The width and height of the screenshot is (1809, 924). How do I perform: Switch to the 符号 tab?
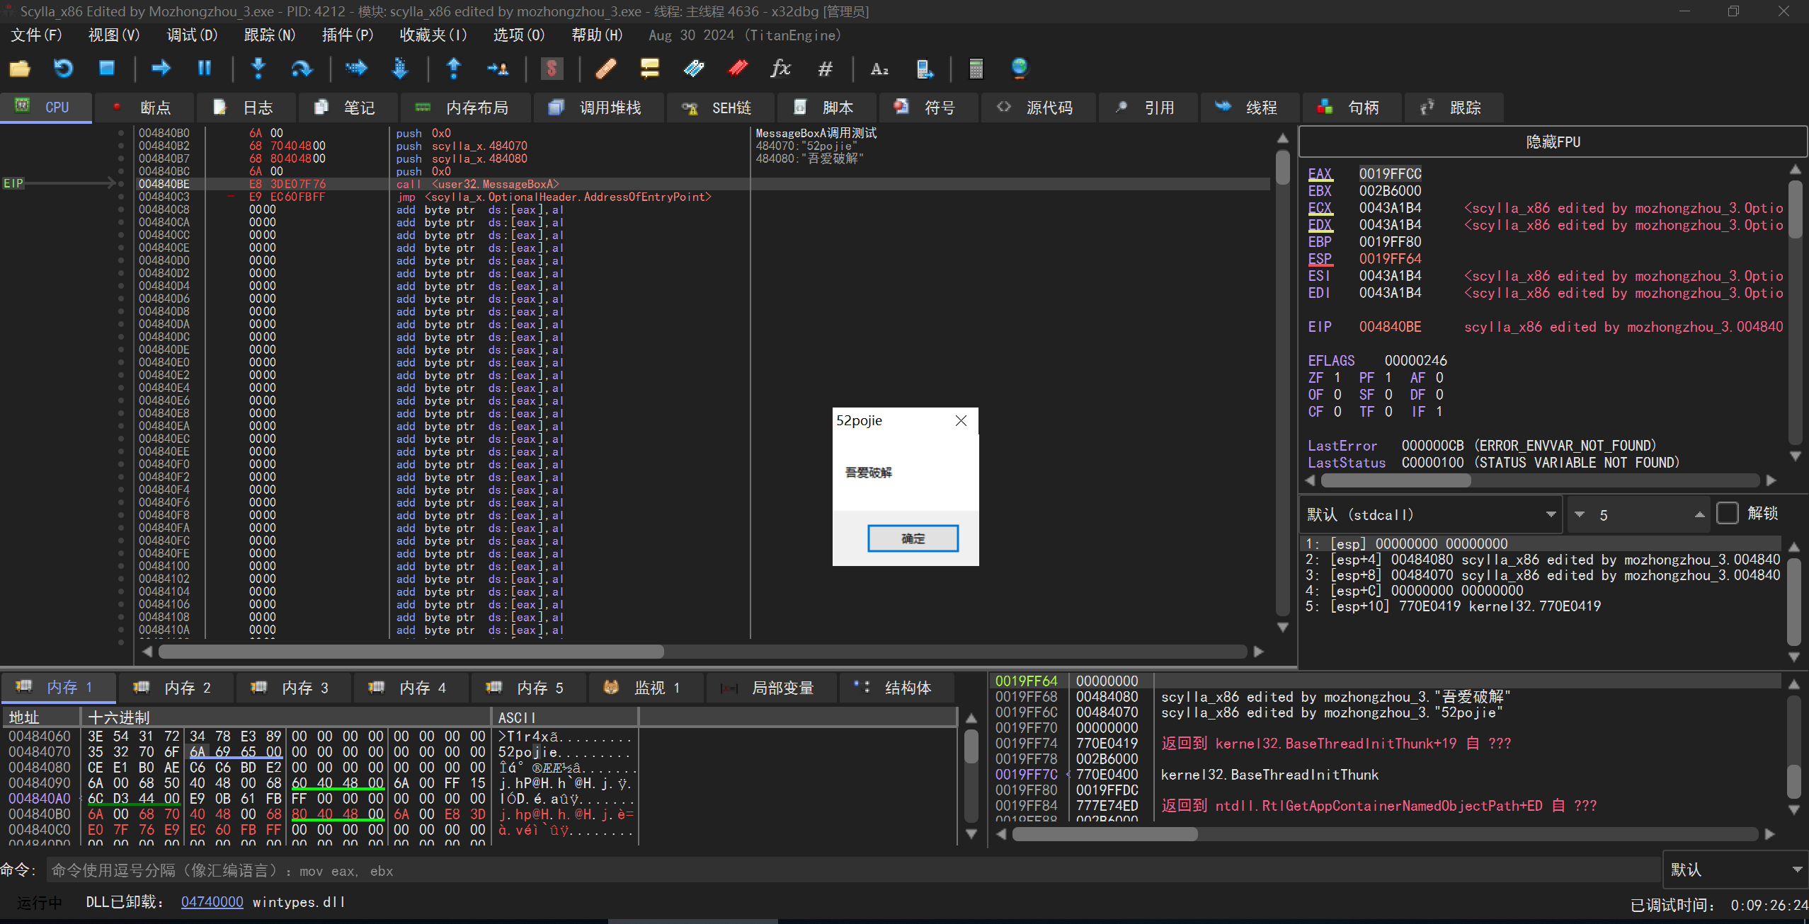click(x=928, y=108)
